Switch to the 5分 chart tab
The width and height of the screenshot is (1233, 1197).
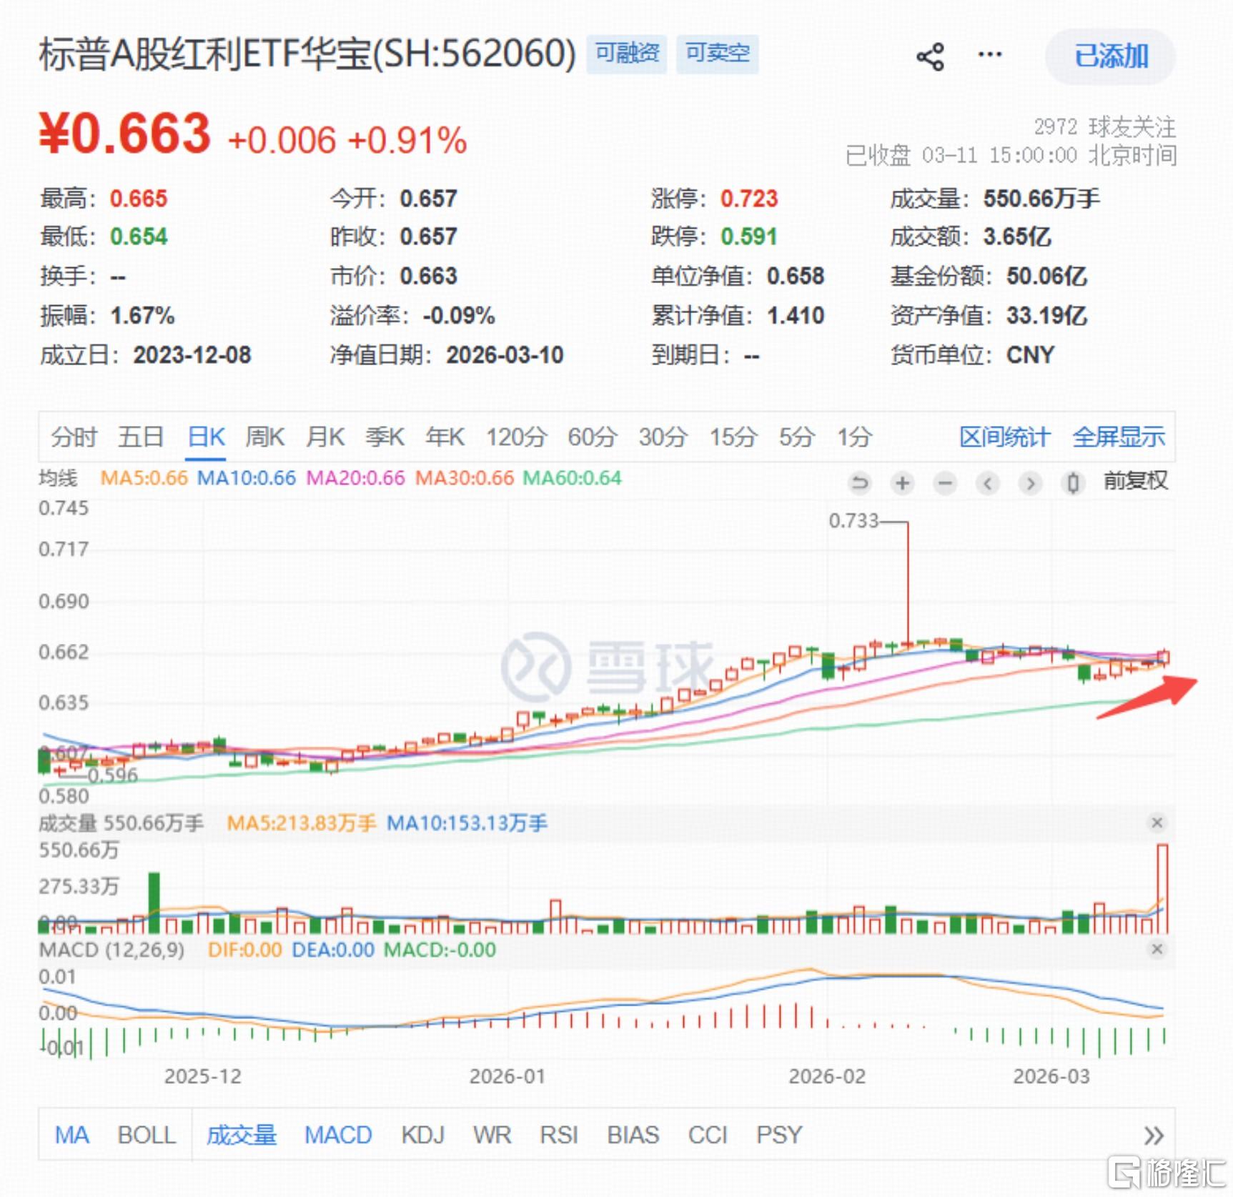(x=797, y=437)
